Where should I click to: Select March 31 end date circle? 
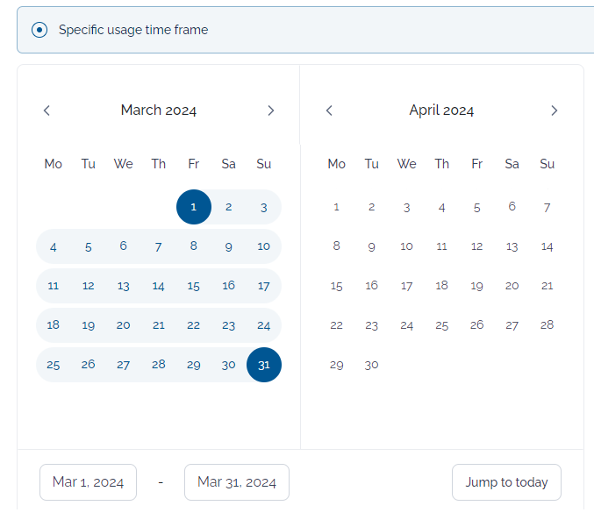coord(264,365)
